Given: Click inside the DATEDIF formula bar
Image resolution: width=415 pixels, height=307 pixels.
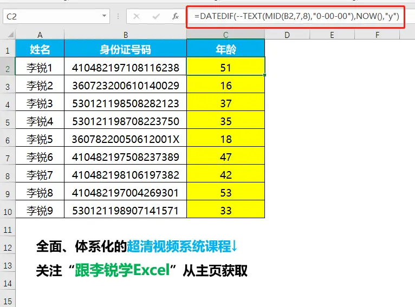Looking at the screenshot, I should click(x=298, y=16).
